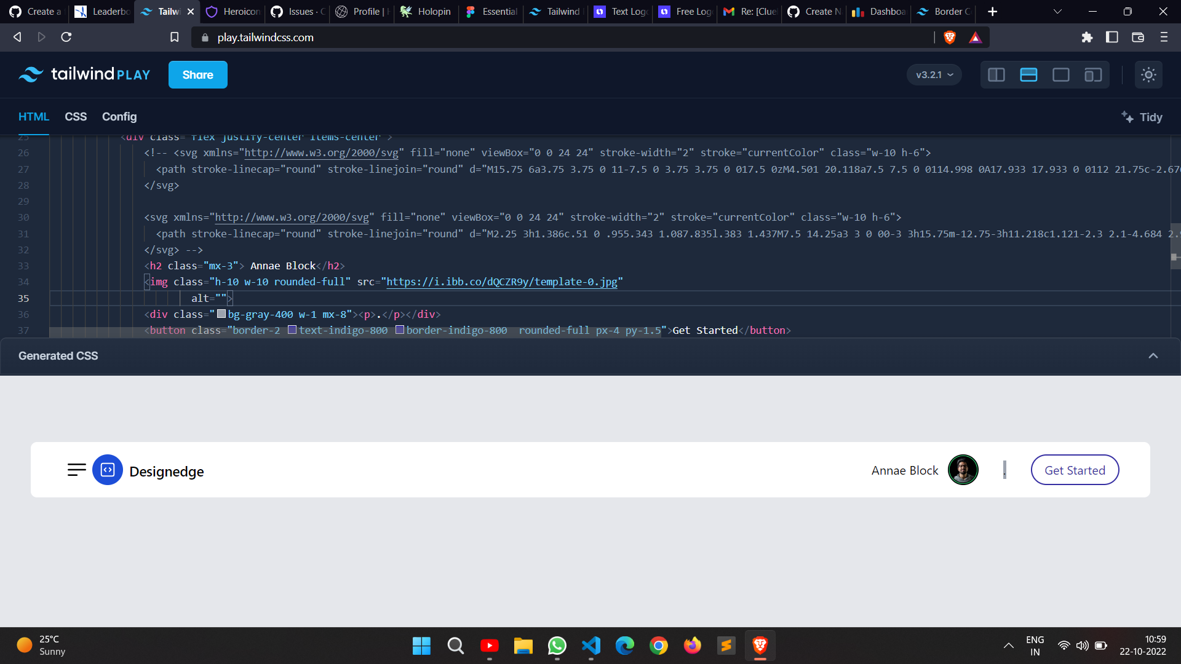Open the v3.2.1 version dropdown
This screenshot has width=1181, height=664.
(x=934, y=74)
